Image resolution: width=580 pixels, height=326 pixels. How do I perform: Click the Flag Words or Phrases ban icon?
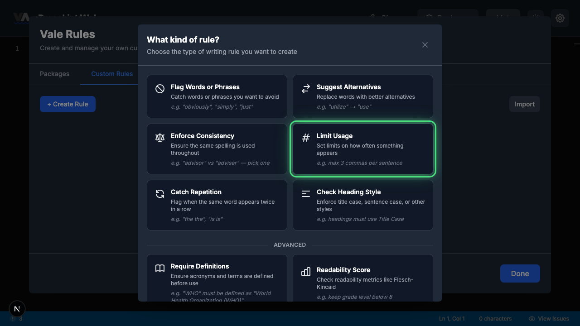(160, 89)
